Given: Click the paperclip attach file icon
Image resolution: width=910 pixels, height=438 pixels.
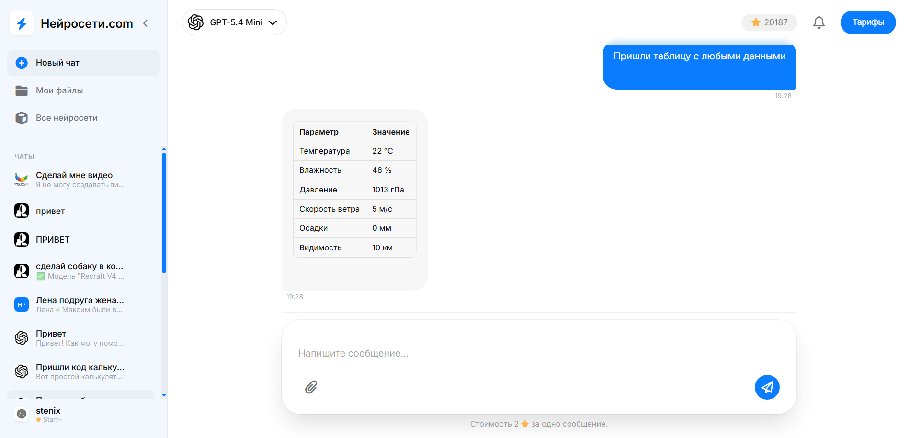Looking at the screenshot, I should coord(311,387).
